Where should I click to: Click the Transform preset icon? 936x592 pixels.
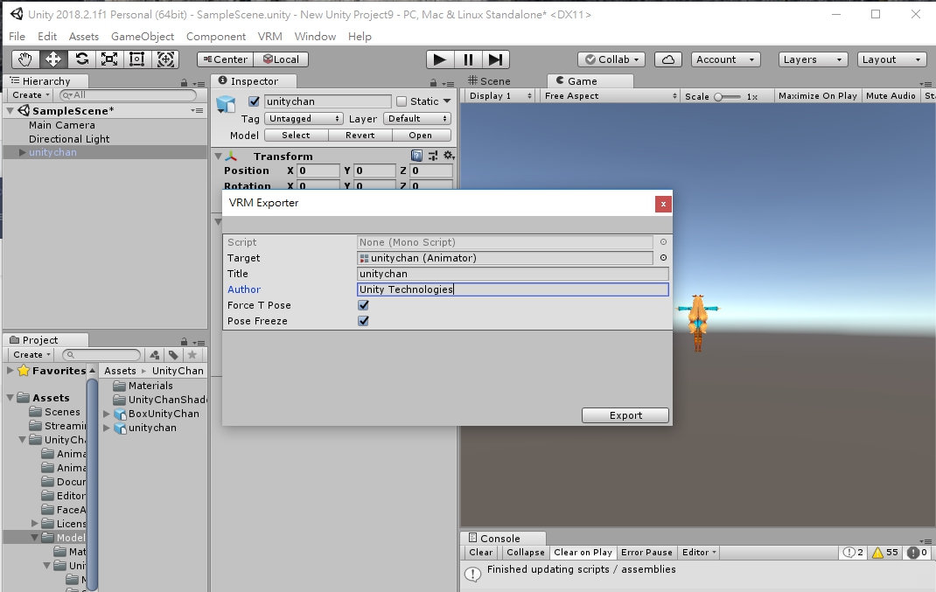[x=433, y=156]
